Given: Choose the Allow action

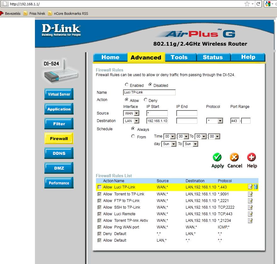Looking at the screenshot, I should pos(127,100).
